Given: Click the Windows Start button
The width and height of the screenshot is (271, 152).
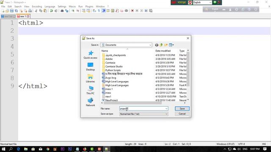Looking at the screenshot, I should coord(3,149).
